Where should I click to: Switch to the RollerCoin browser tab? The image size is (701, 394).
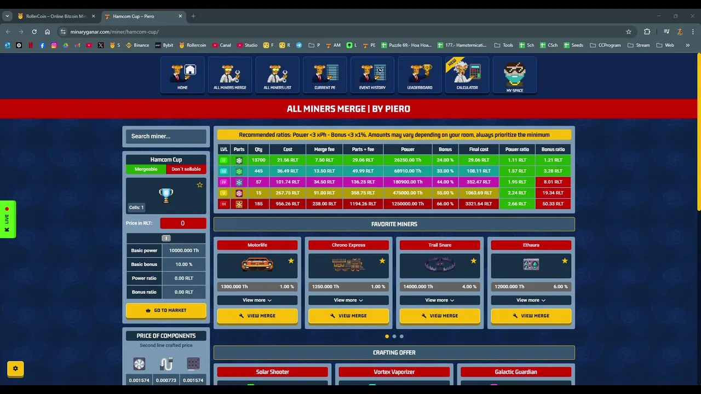pos(56,16)
